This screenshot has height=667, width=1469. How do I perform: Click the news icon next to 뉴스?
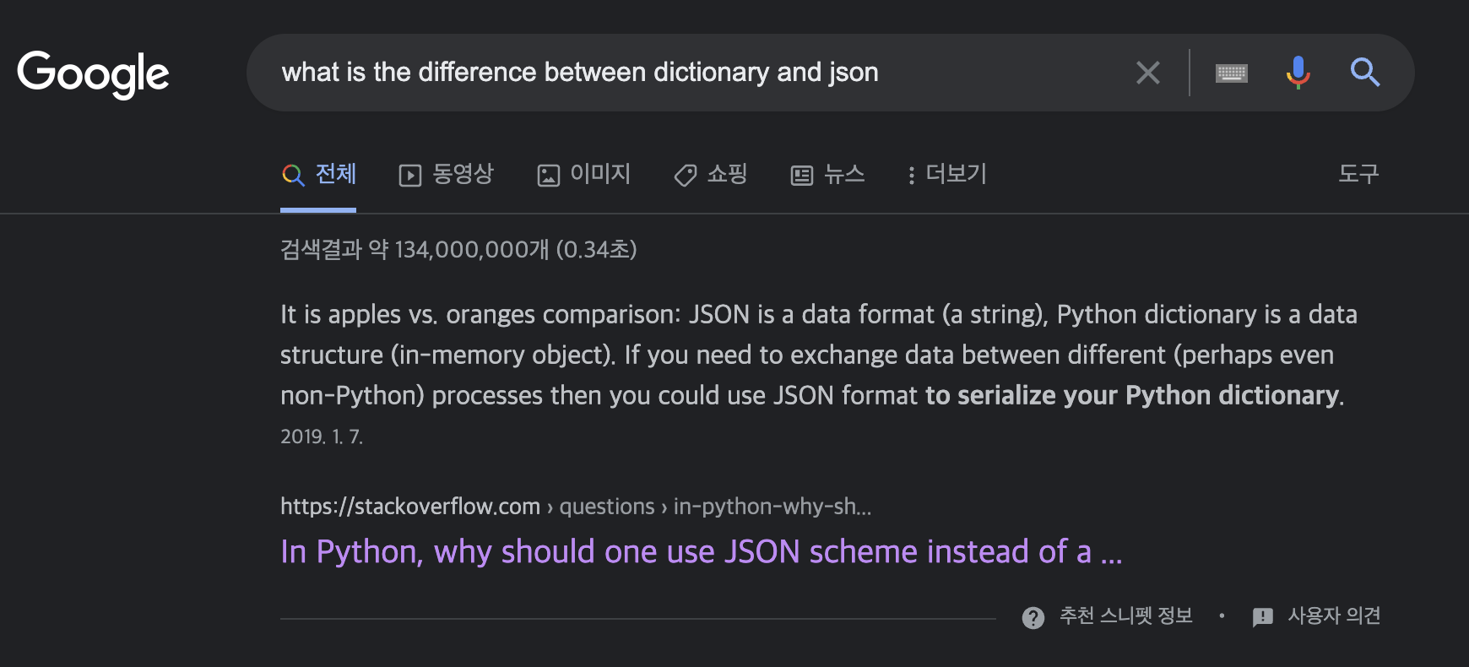pos(802,175)
